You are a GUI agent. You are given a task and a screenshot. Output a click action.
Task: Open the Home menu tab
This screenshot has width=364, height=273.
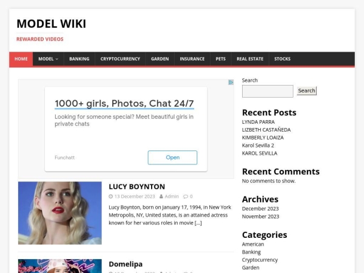coord(21,59)
